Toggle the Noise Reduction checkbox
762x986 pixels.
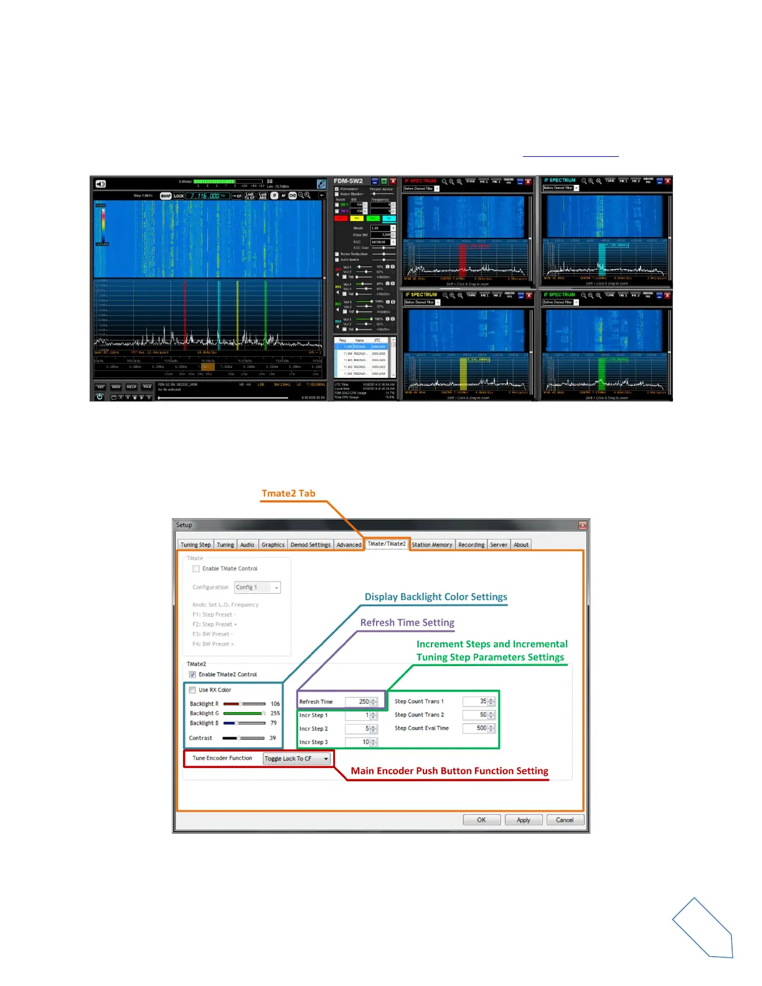point(337,254)
